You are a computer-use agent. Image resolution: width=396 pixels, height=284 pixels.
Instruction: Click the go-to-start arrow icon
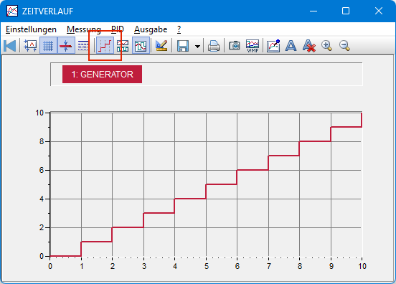[x=10, y=46]
